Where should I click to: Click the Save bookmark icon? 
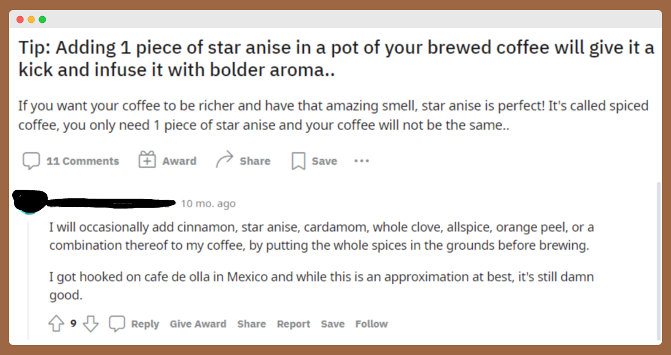coord(299,161)
